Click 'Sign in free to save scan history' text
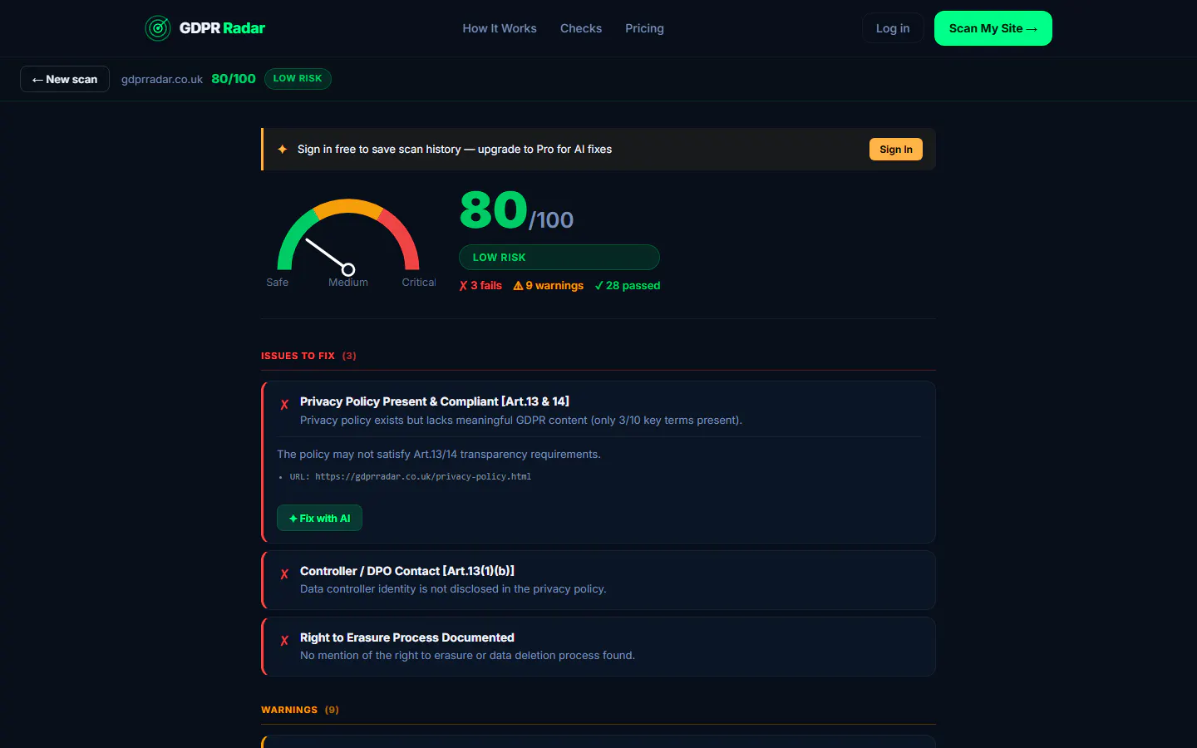This screenshot has width=1197, height=748. (x=455, y=150)
